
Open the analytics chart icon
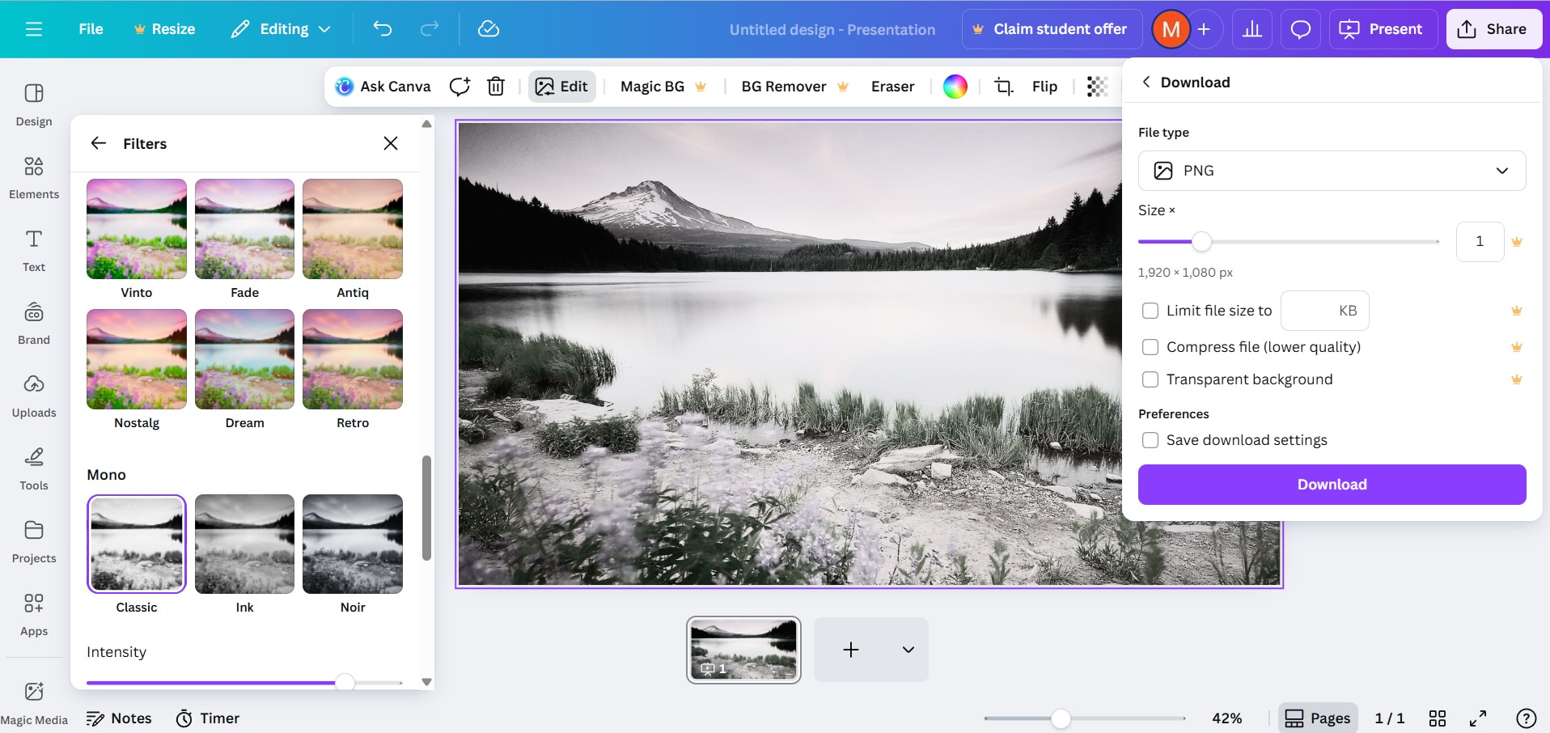point(1252,29)
